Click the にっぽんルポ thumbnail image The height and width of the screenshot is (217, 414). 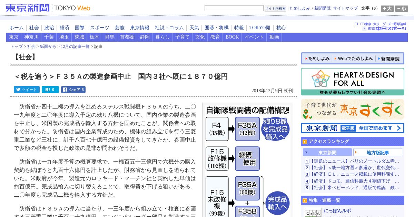tap(313, 213)
